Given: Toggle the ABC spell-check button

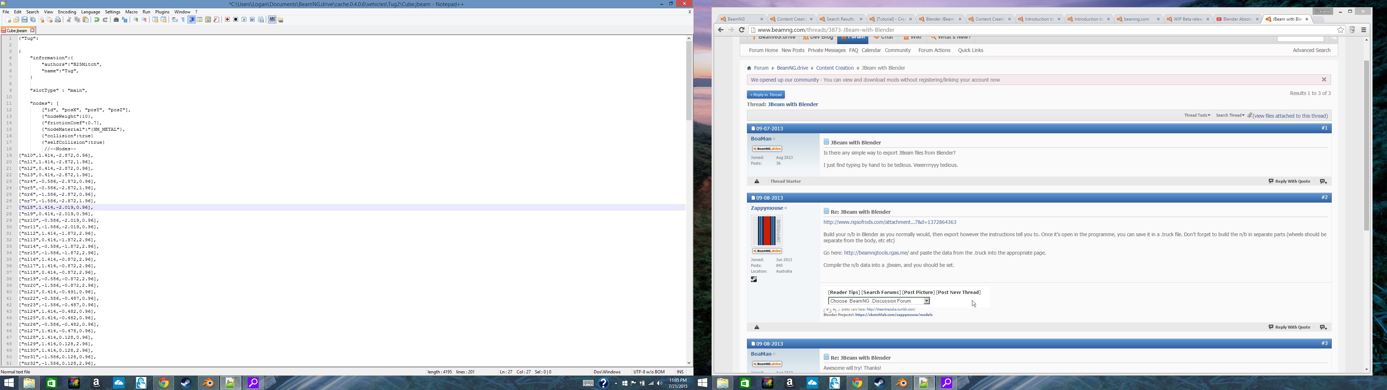Looking at the screenshot, I should pyautogui.click(x=272, y=20).
